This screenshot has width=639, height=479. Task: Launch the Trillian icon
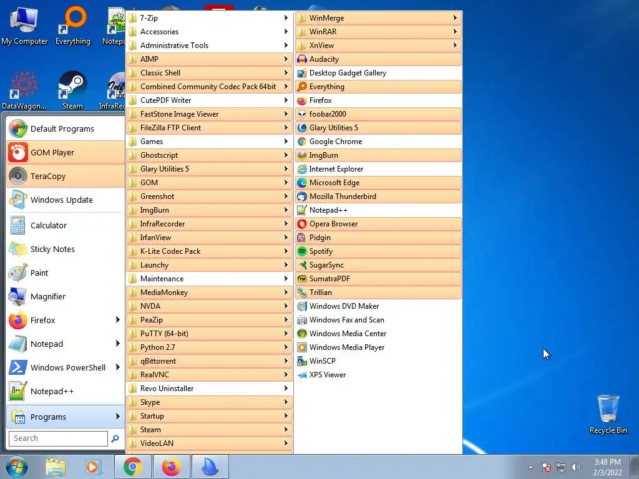point(302,293)
